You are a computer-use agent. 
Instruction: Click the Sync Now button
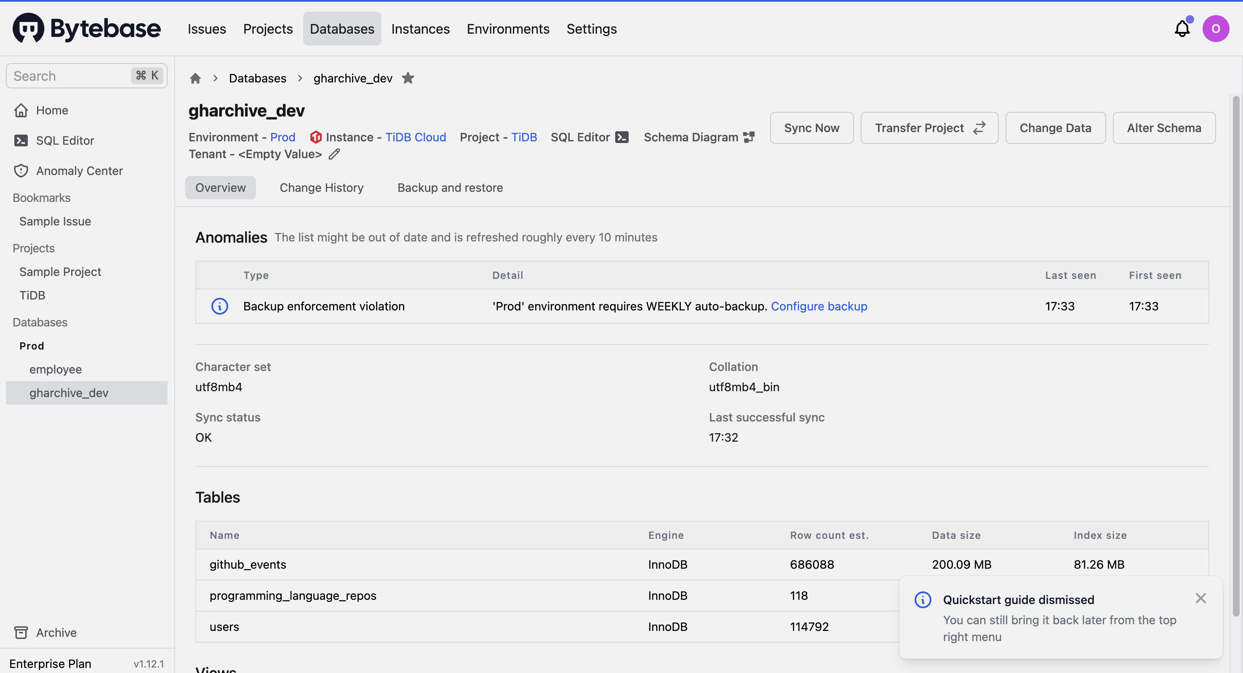812,127
